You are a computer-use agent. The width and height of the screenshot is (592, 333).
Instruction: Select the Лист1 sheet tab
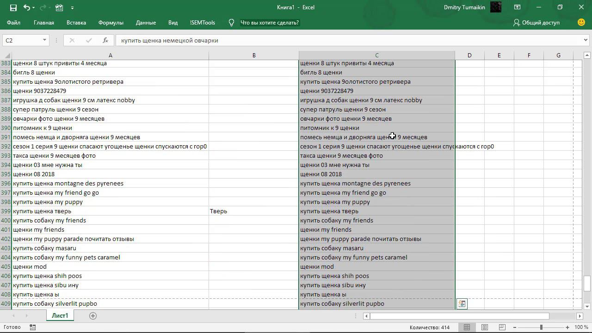pyautogui.click(x=60, y=315)
